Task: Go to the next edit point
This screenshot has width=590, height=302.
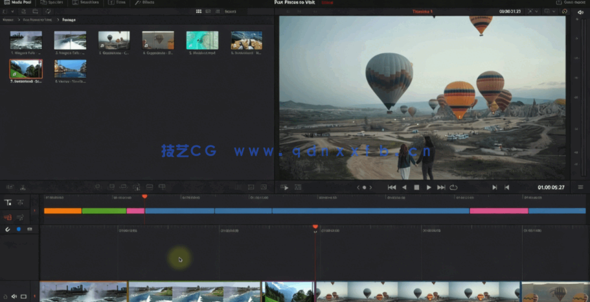Action: click(x=494, y=187)
